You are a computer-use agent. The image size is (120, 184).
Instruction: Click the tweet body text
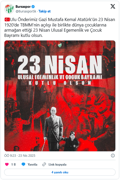click(x=60, y=27)
